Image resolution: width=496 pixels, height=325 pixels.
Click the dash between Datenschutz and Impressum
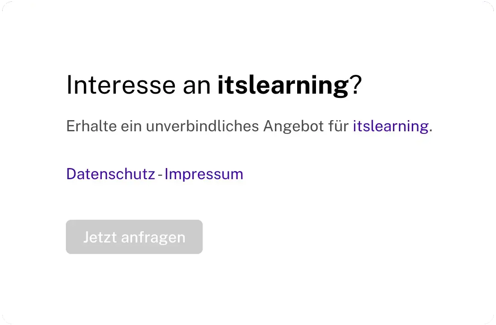[x=160, y=174]
